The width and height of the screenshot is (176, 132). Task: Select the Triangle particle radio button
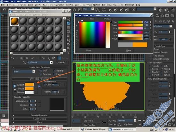pyautogui.click(x=150, y=66)
